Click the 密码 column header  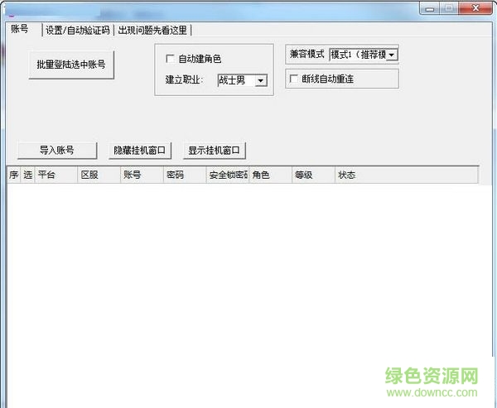tap(185, 175)
